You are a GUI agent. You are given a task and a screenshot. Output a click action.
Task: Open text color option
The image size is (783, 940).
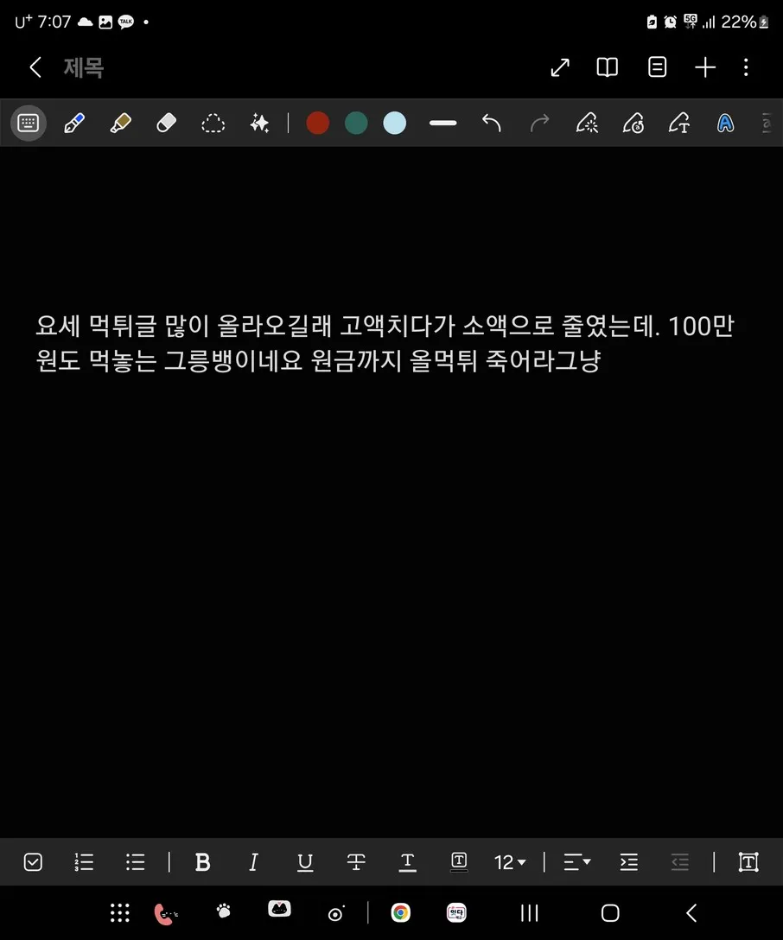(x=407, y=862)
